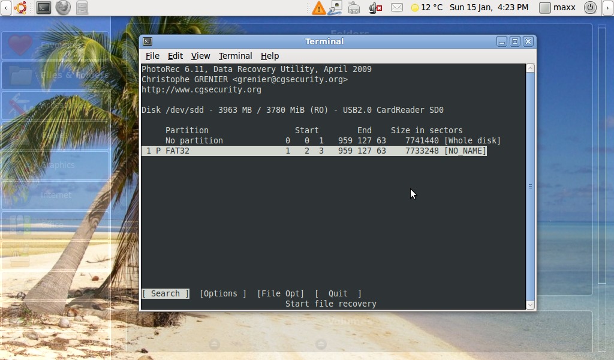This screenshot has width=614, height=360.
Task: Click the terminal scrollbar thumb
Action: pyautogui.click(x=530, y=187)
